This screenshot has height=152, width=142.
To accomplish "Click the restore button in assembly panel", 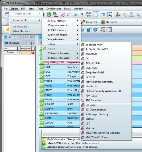I will pyautogui.click(x=24, y=37).
